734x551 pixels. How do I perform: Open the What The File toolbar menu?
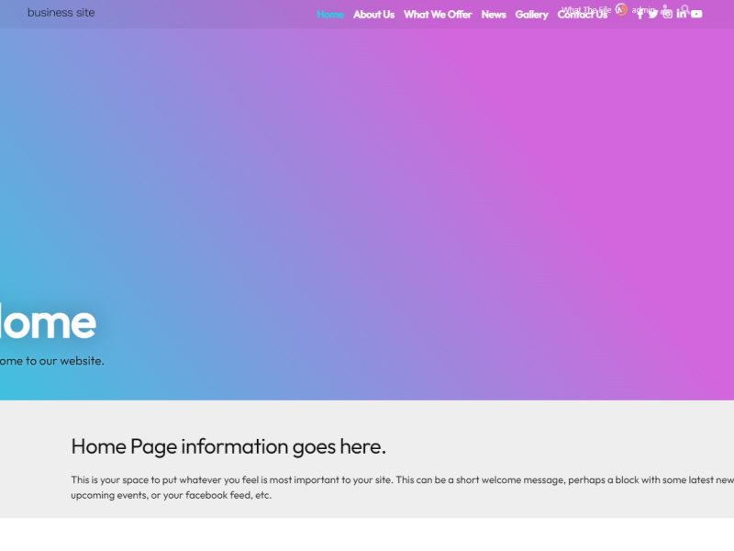tap(587, 7)
